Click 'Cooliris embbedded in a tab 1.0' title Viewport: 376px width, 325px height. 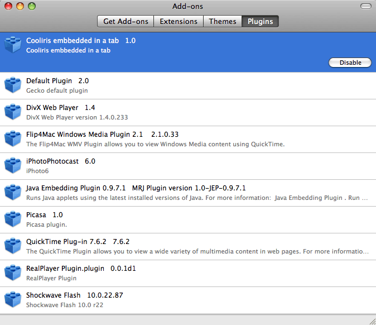tap(81, 41)
